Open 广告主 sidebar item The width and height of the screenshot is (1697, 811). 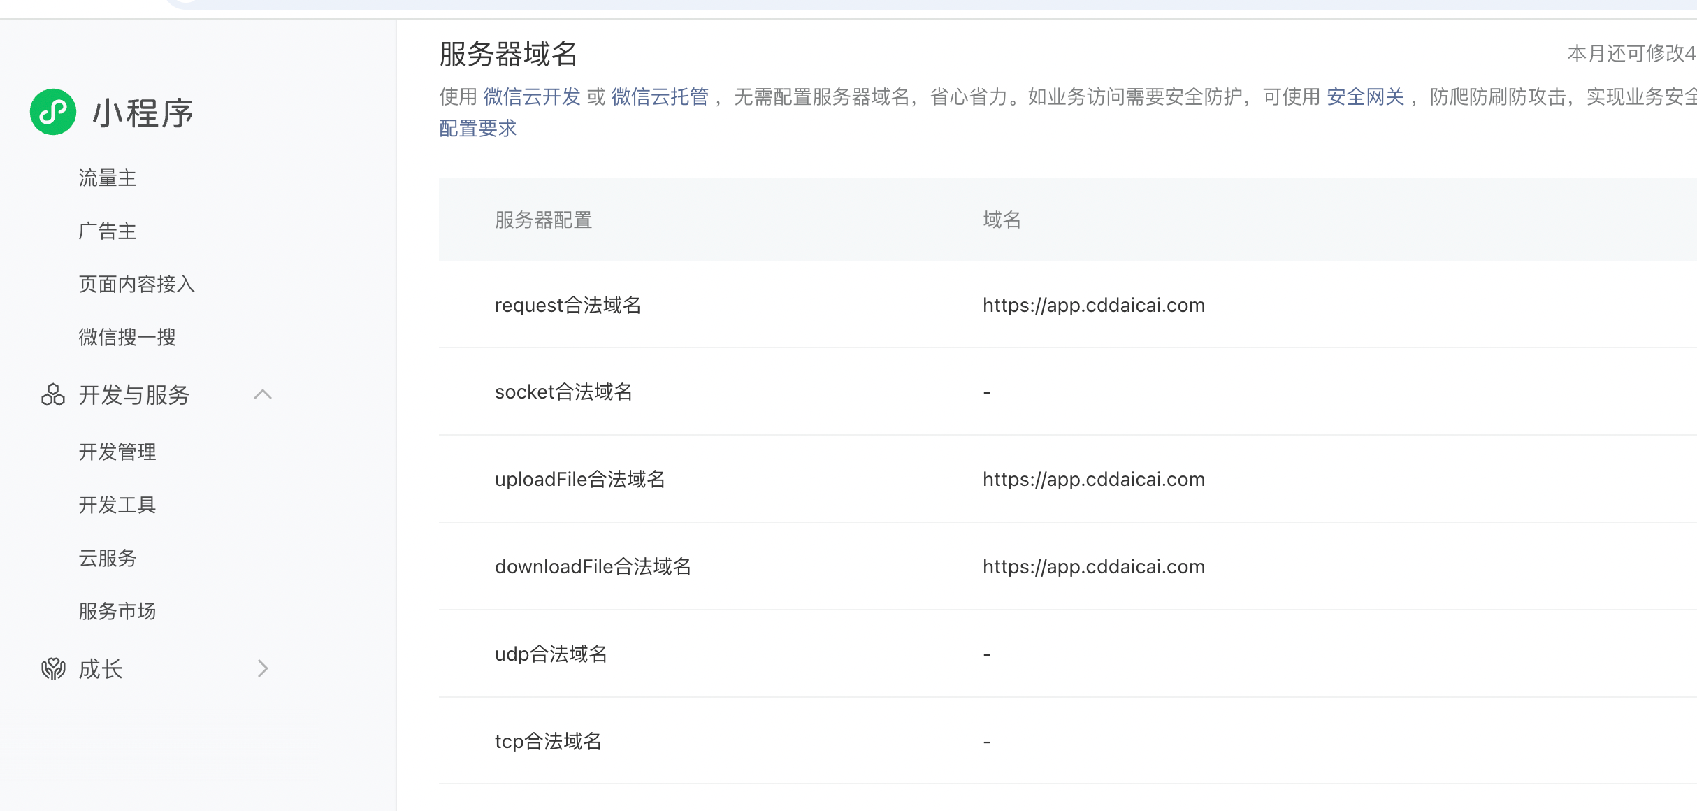pos(108,231)
